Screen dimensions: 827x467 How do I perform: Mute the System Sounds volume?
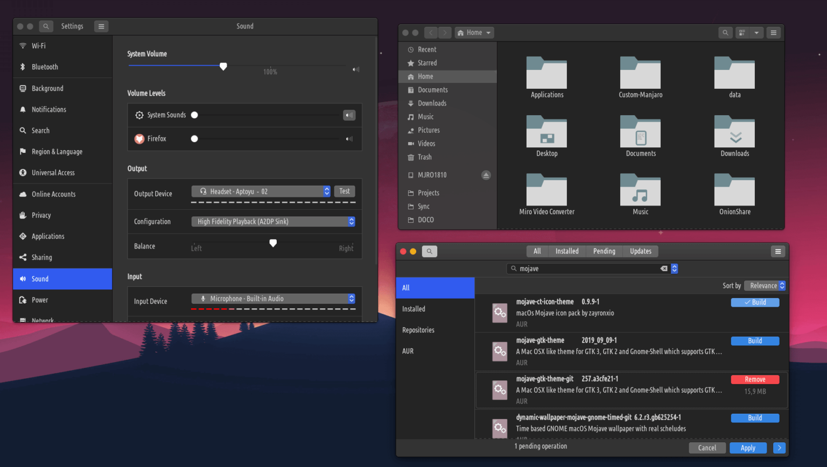pos(349,115)
